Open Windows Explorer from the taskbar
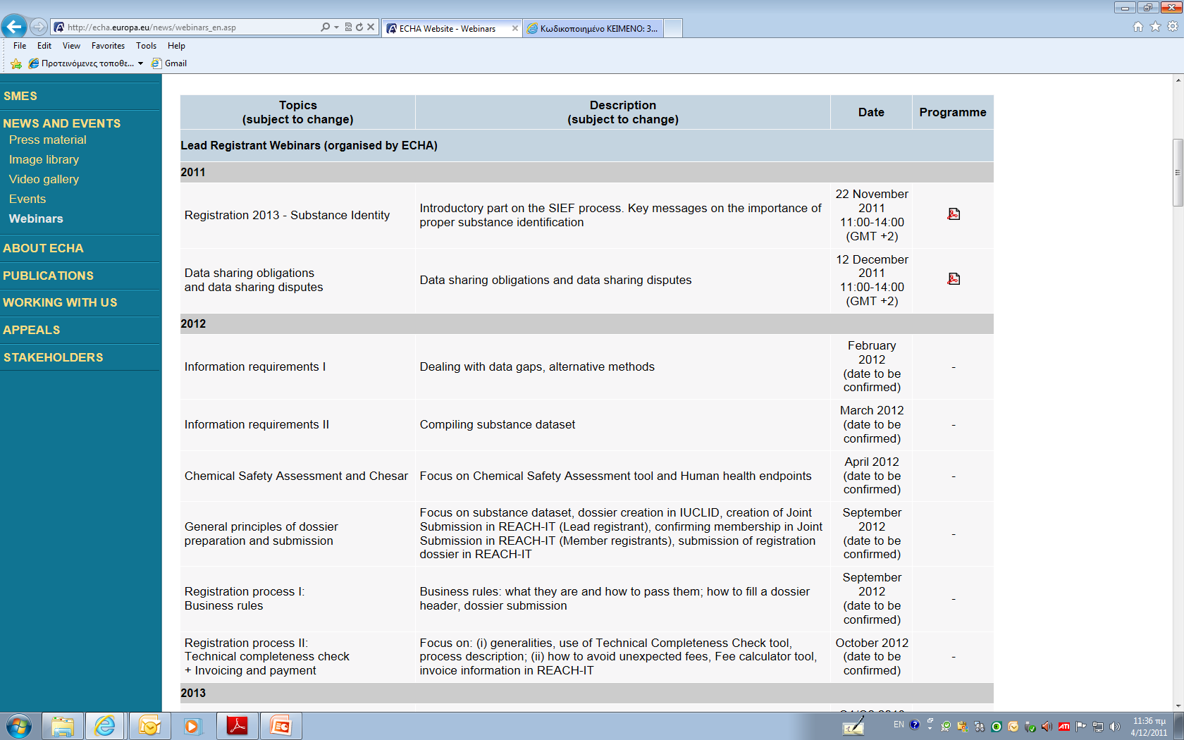Viewport: 1184px width, 740px height. tap(63, 726)
